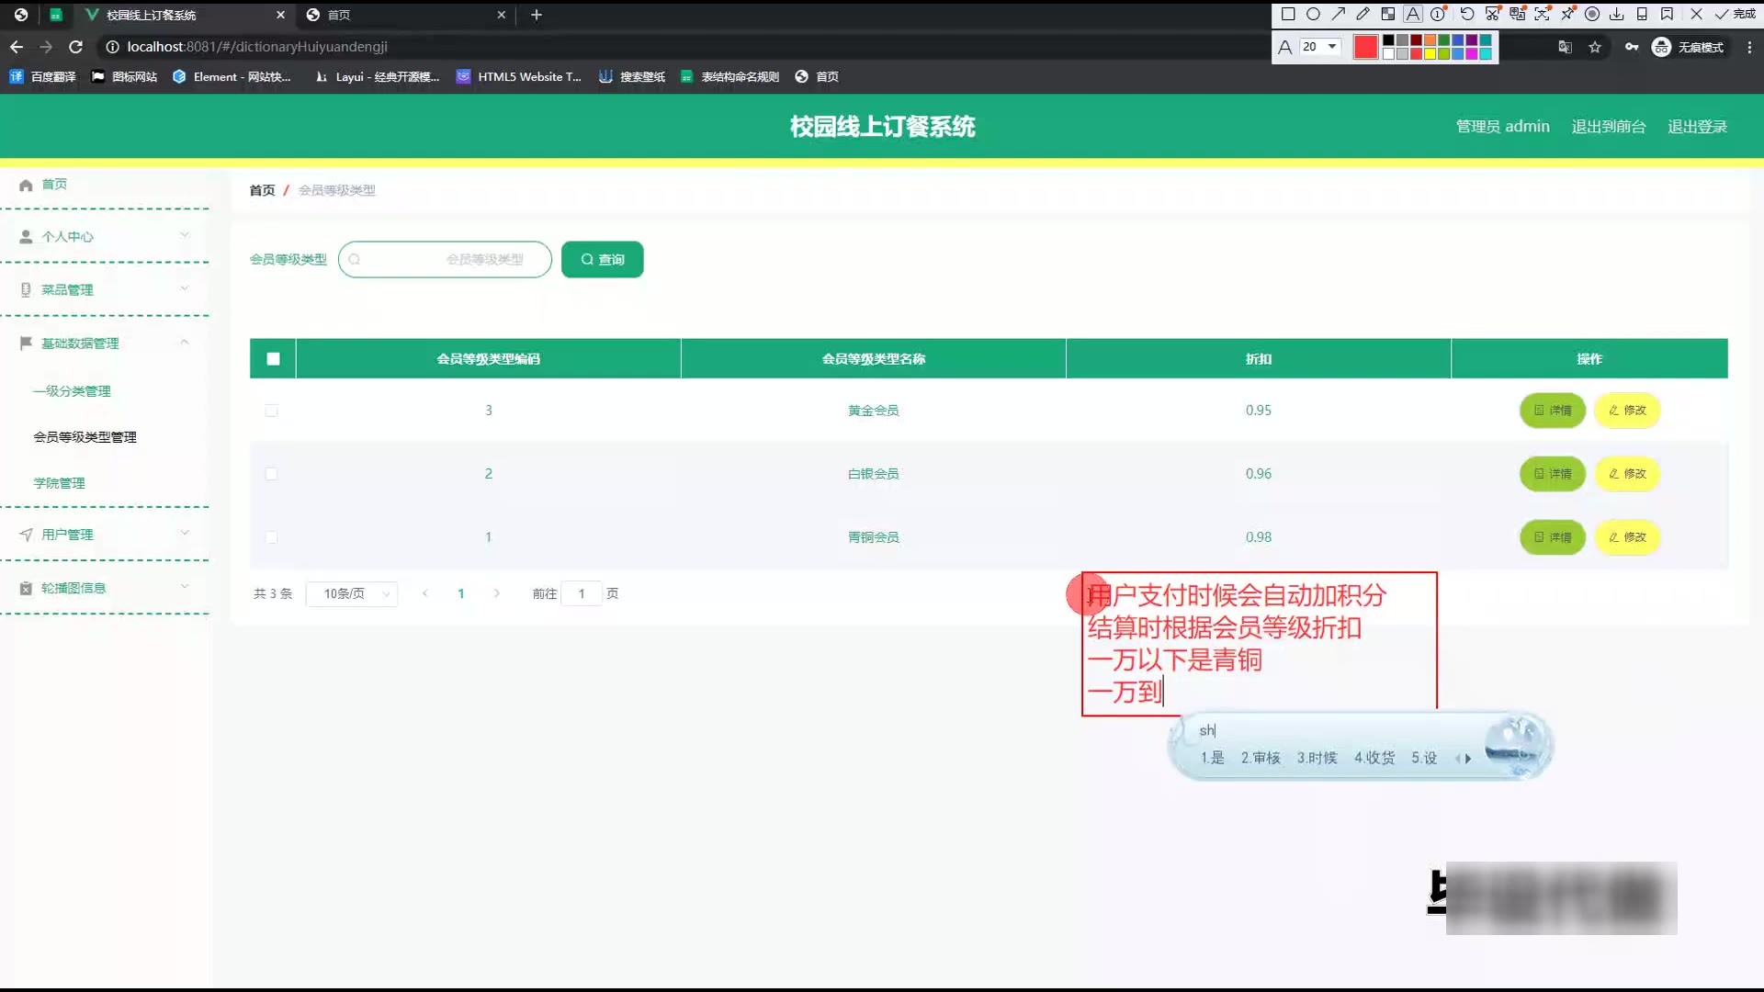
Task: Pin the screenshot to screen
Action: pos(1567,14)
